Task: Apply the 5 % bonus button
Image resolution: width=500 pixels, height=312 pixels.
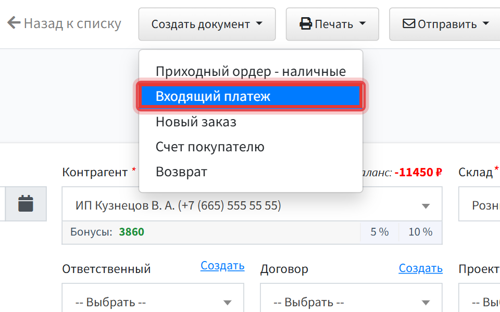Action: (x=380, y=232)
